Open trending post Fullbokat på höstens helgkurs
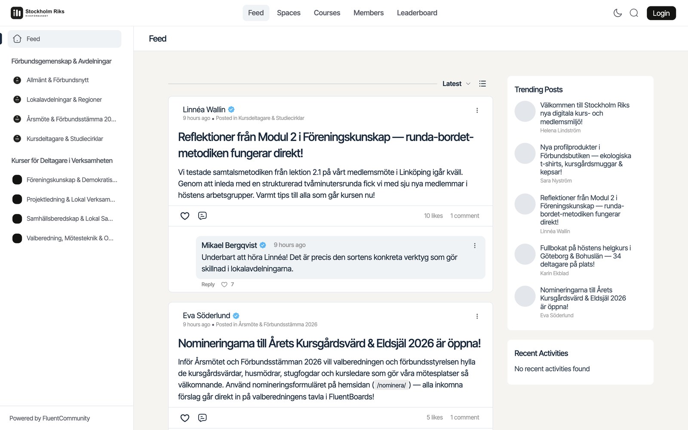Image resolution: width=688 pixels, height=430 pixels. [585, 256]
